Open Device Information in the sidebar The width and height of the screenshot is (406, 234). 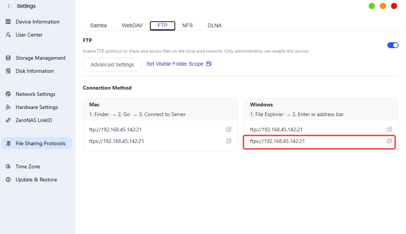[x=37, y=22]
